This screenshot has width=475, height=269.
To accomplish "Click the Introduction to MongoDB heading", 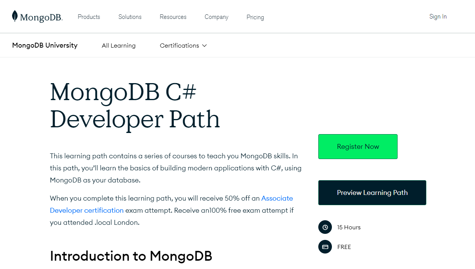I will (x=131, y=256).
